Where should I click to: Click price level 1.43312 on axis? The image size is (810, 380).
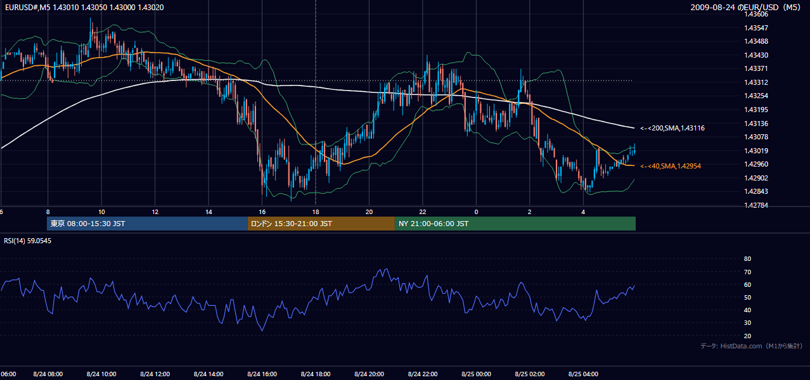pyautogui.click(x=756, y=82)
